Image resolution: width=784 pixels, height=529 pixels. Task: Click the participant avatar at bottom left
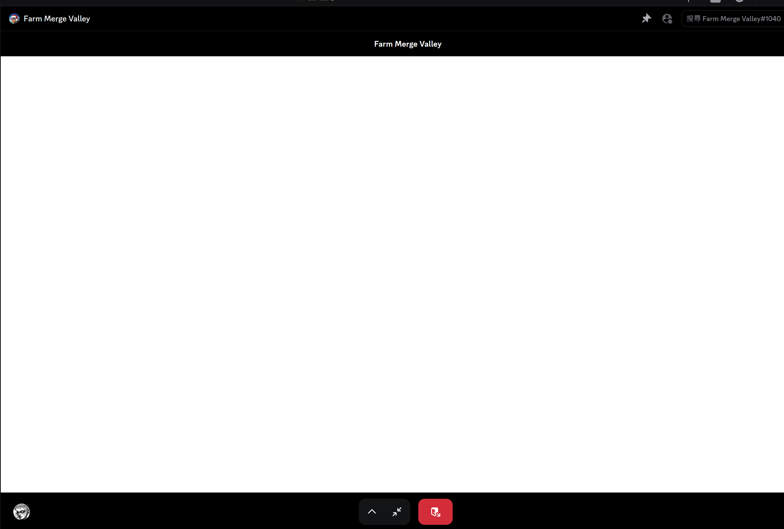tap(22, 512)
